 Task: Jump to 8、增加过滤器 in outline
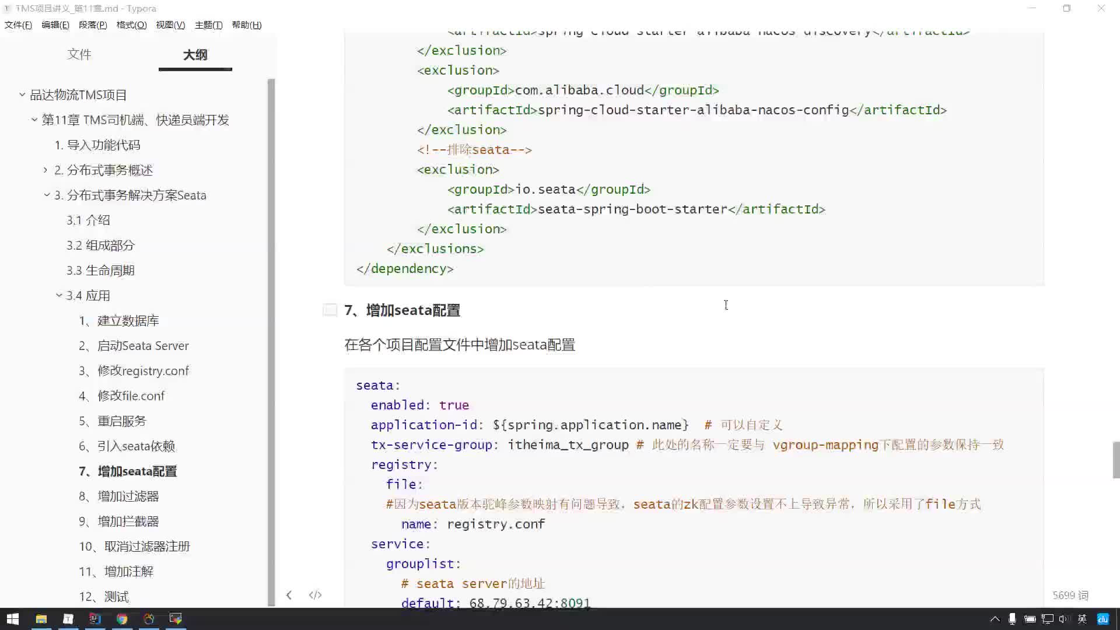click(x=119, y=496)
